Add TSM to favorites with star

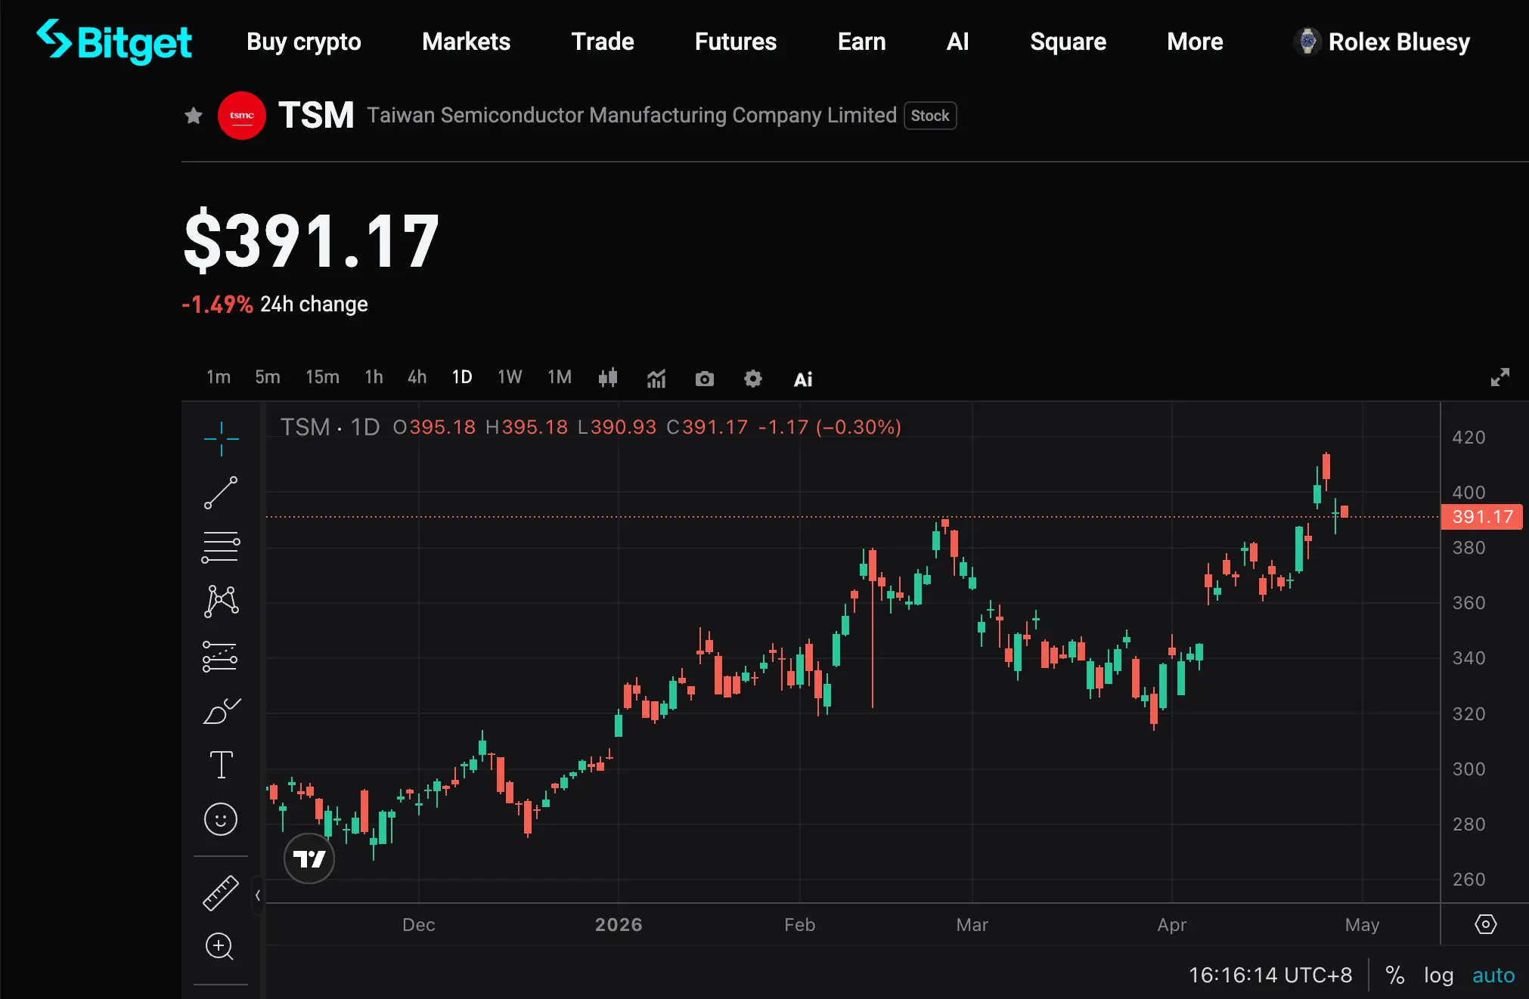[x=194, y=116]
